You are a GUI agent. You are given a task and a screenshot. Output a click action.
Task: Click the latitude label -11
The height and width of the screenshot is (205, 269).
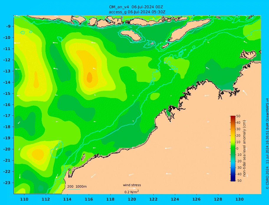point(7,49)
